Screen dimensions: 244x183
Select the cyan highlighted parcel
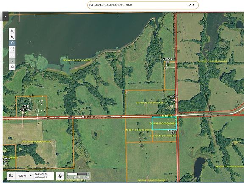[x=164, y=123]
